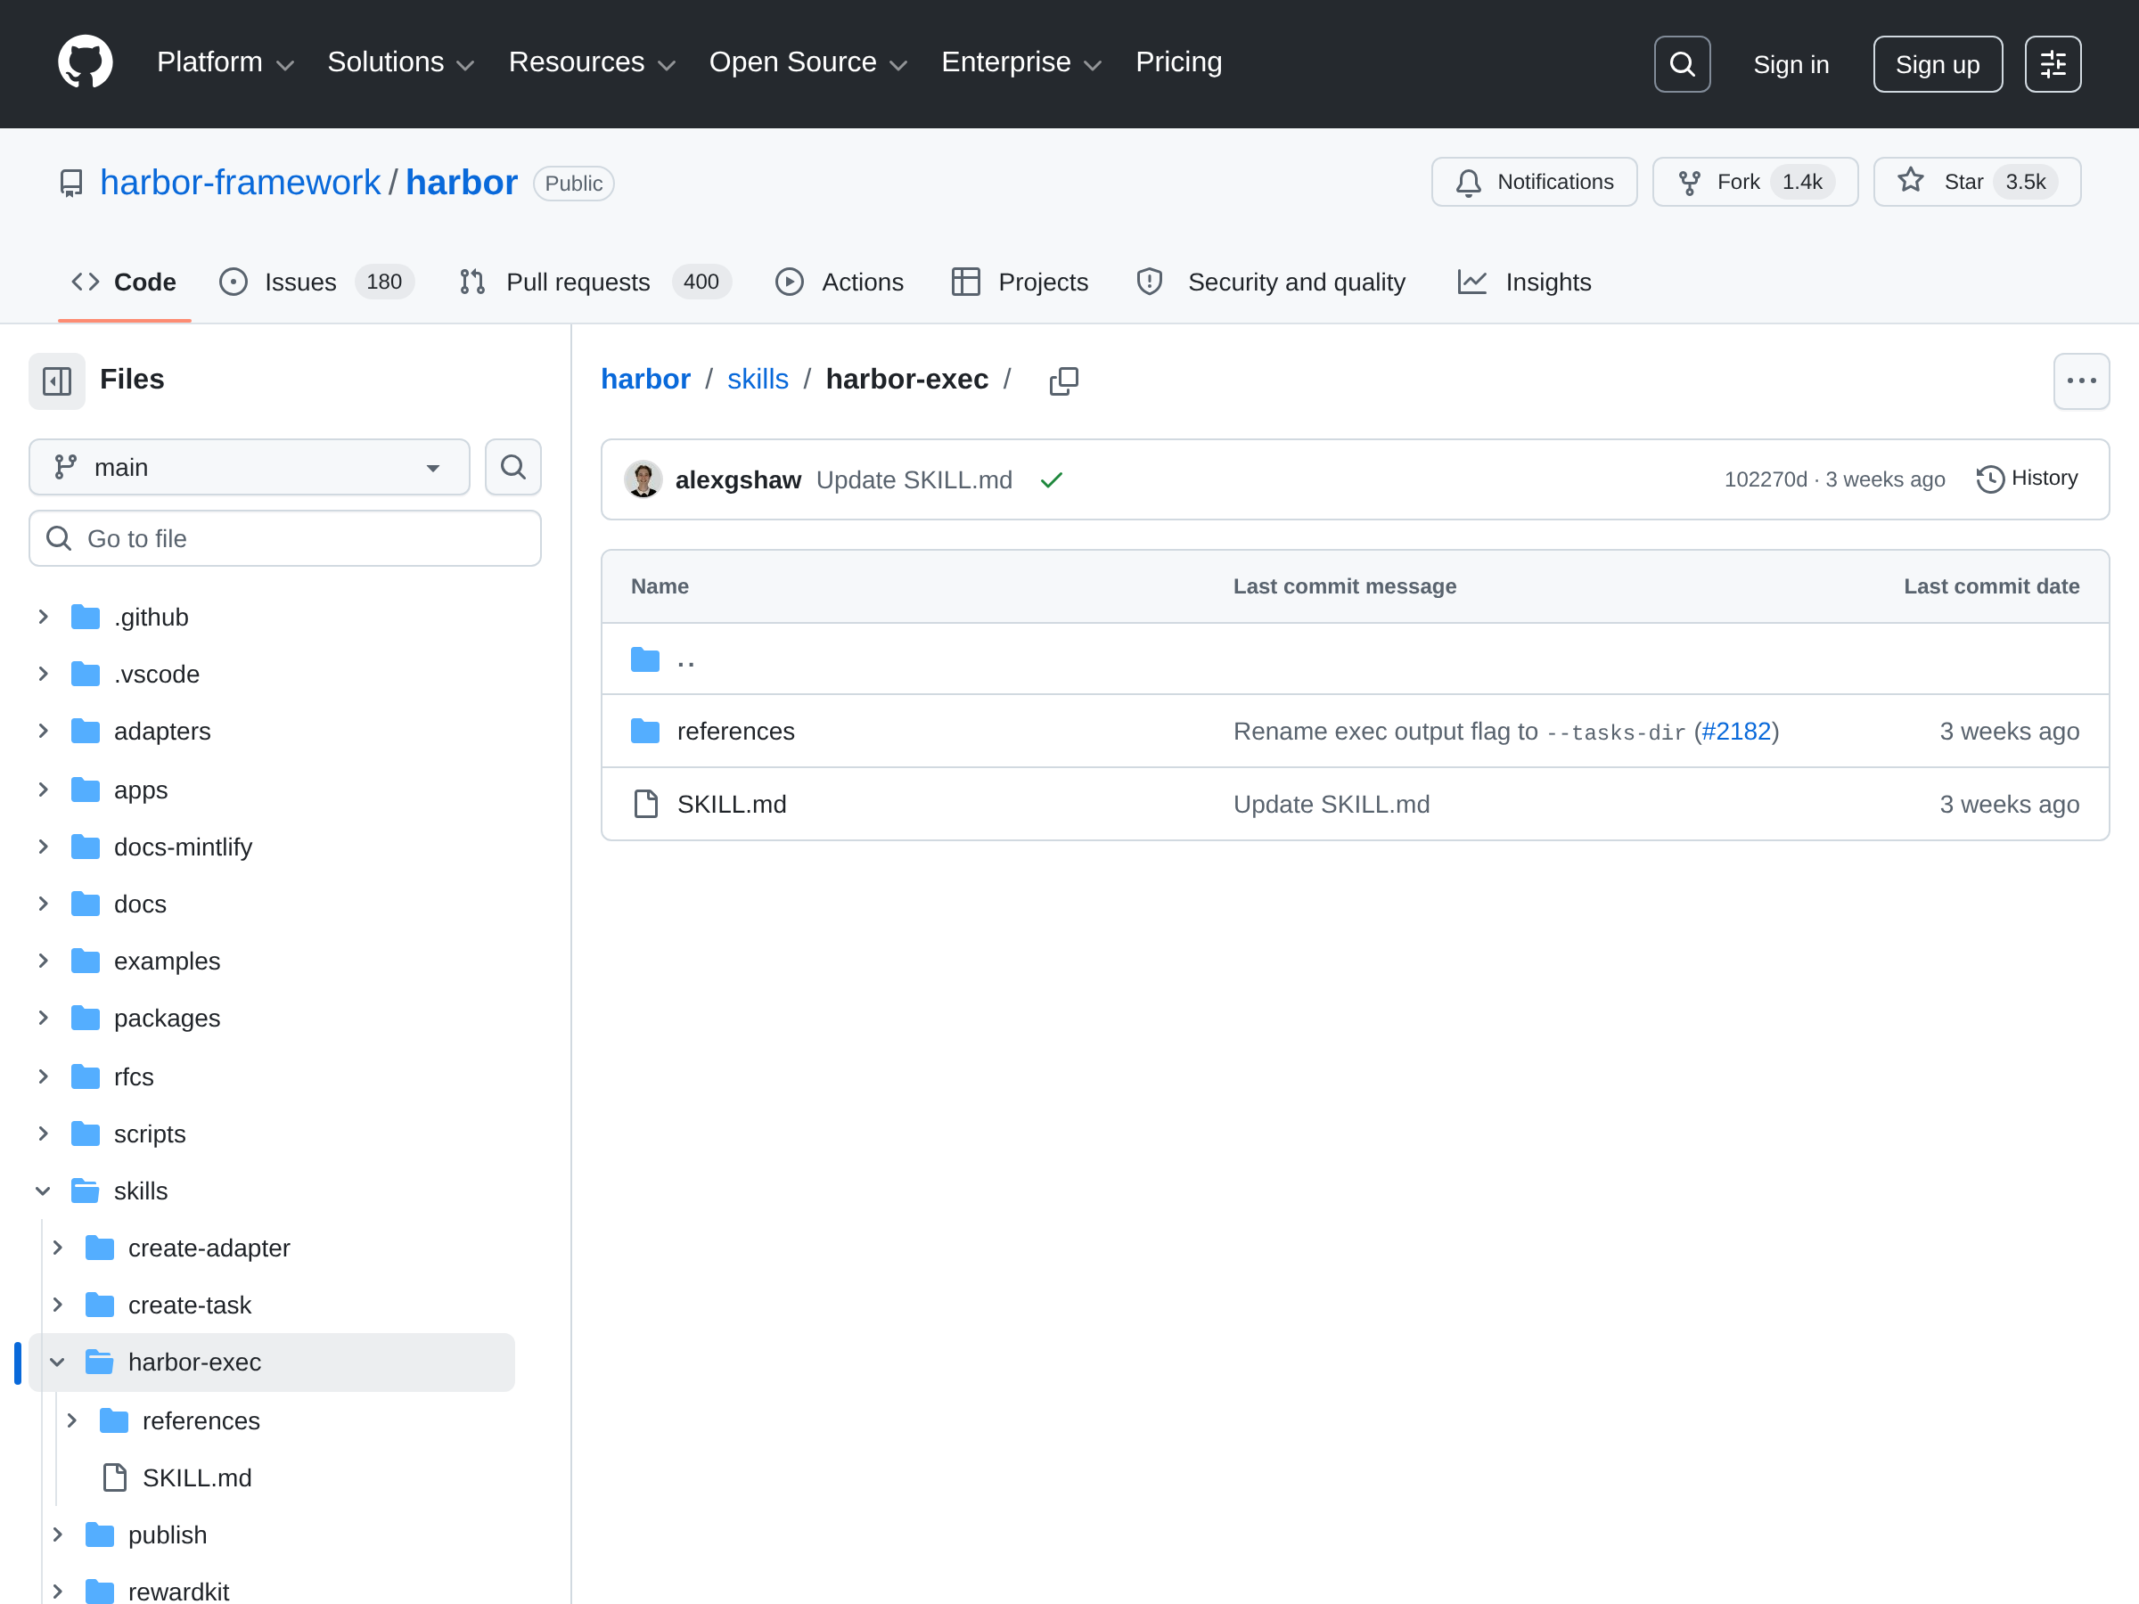Open the search magnifier in the header
This screenshot has width=2139, height=1604.
click(x=1682, y=64)
